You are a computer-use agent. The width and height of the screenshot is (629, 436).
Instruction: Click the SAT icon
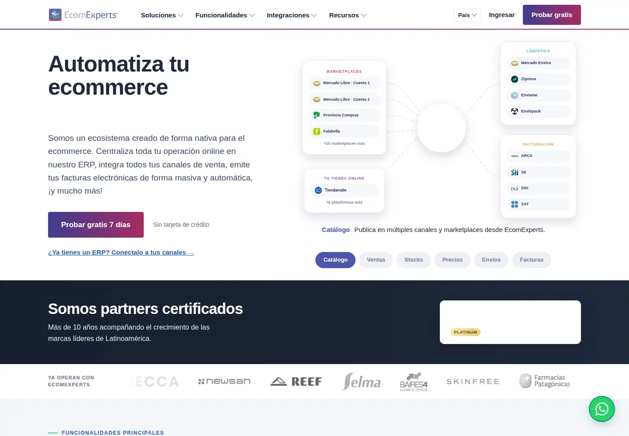(515, 204)
